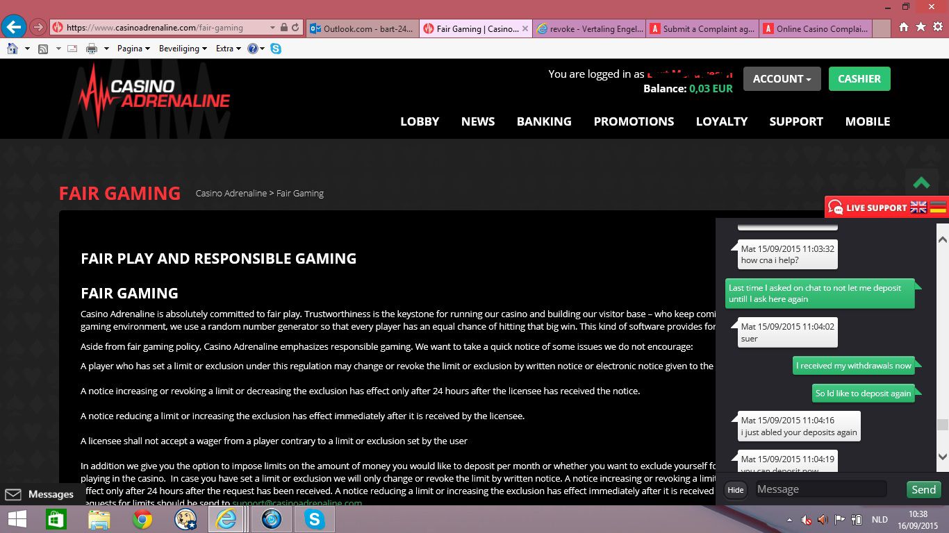Open the PROMOTIONS navigation item
Viewport: 949px width, 533px height.
click(634, 121)
